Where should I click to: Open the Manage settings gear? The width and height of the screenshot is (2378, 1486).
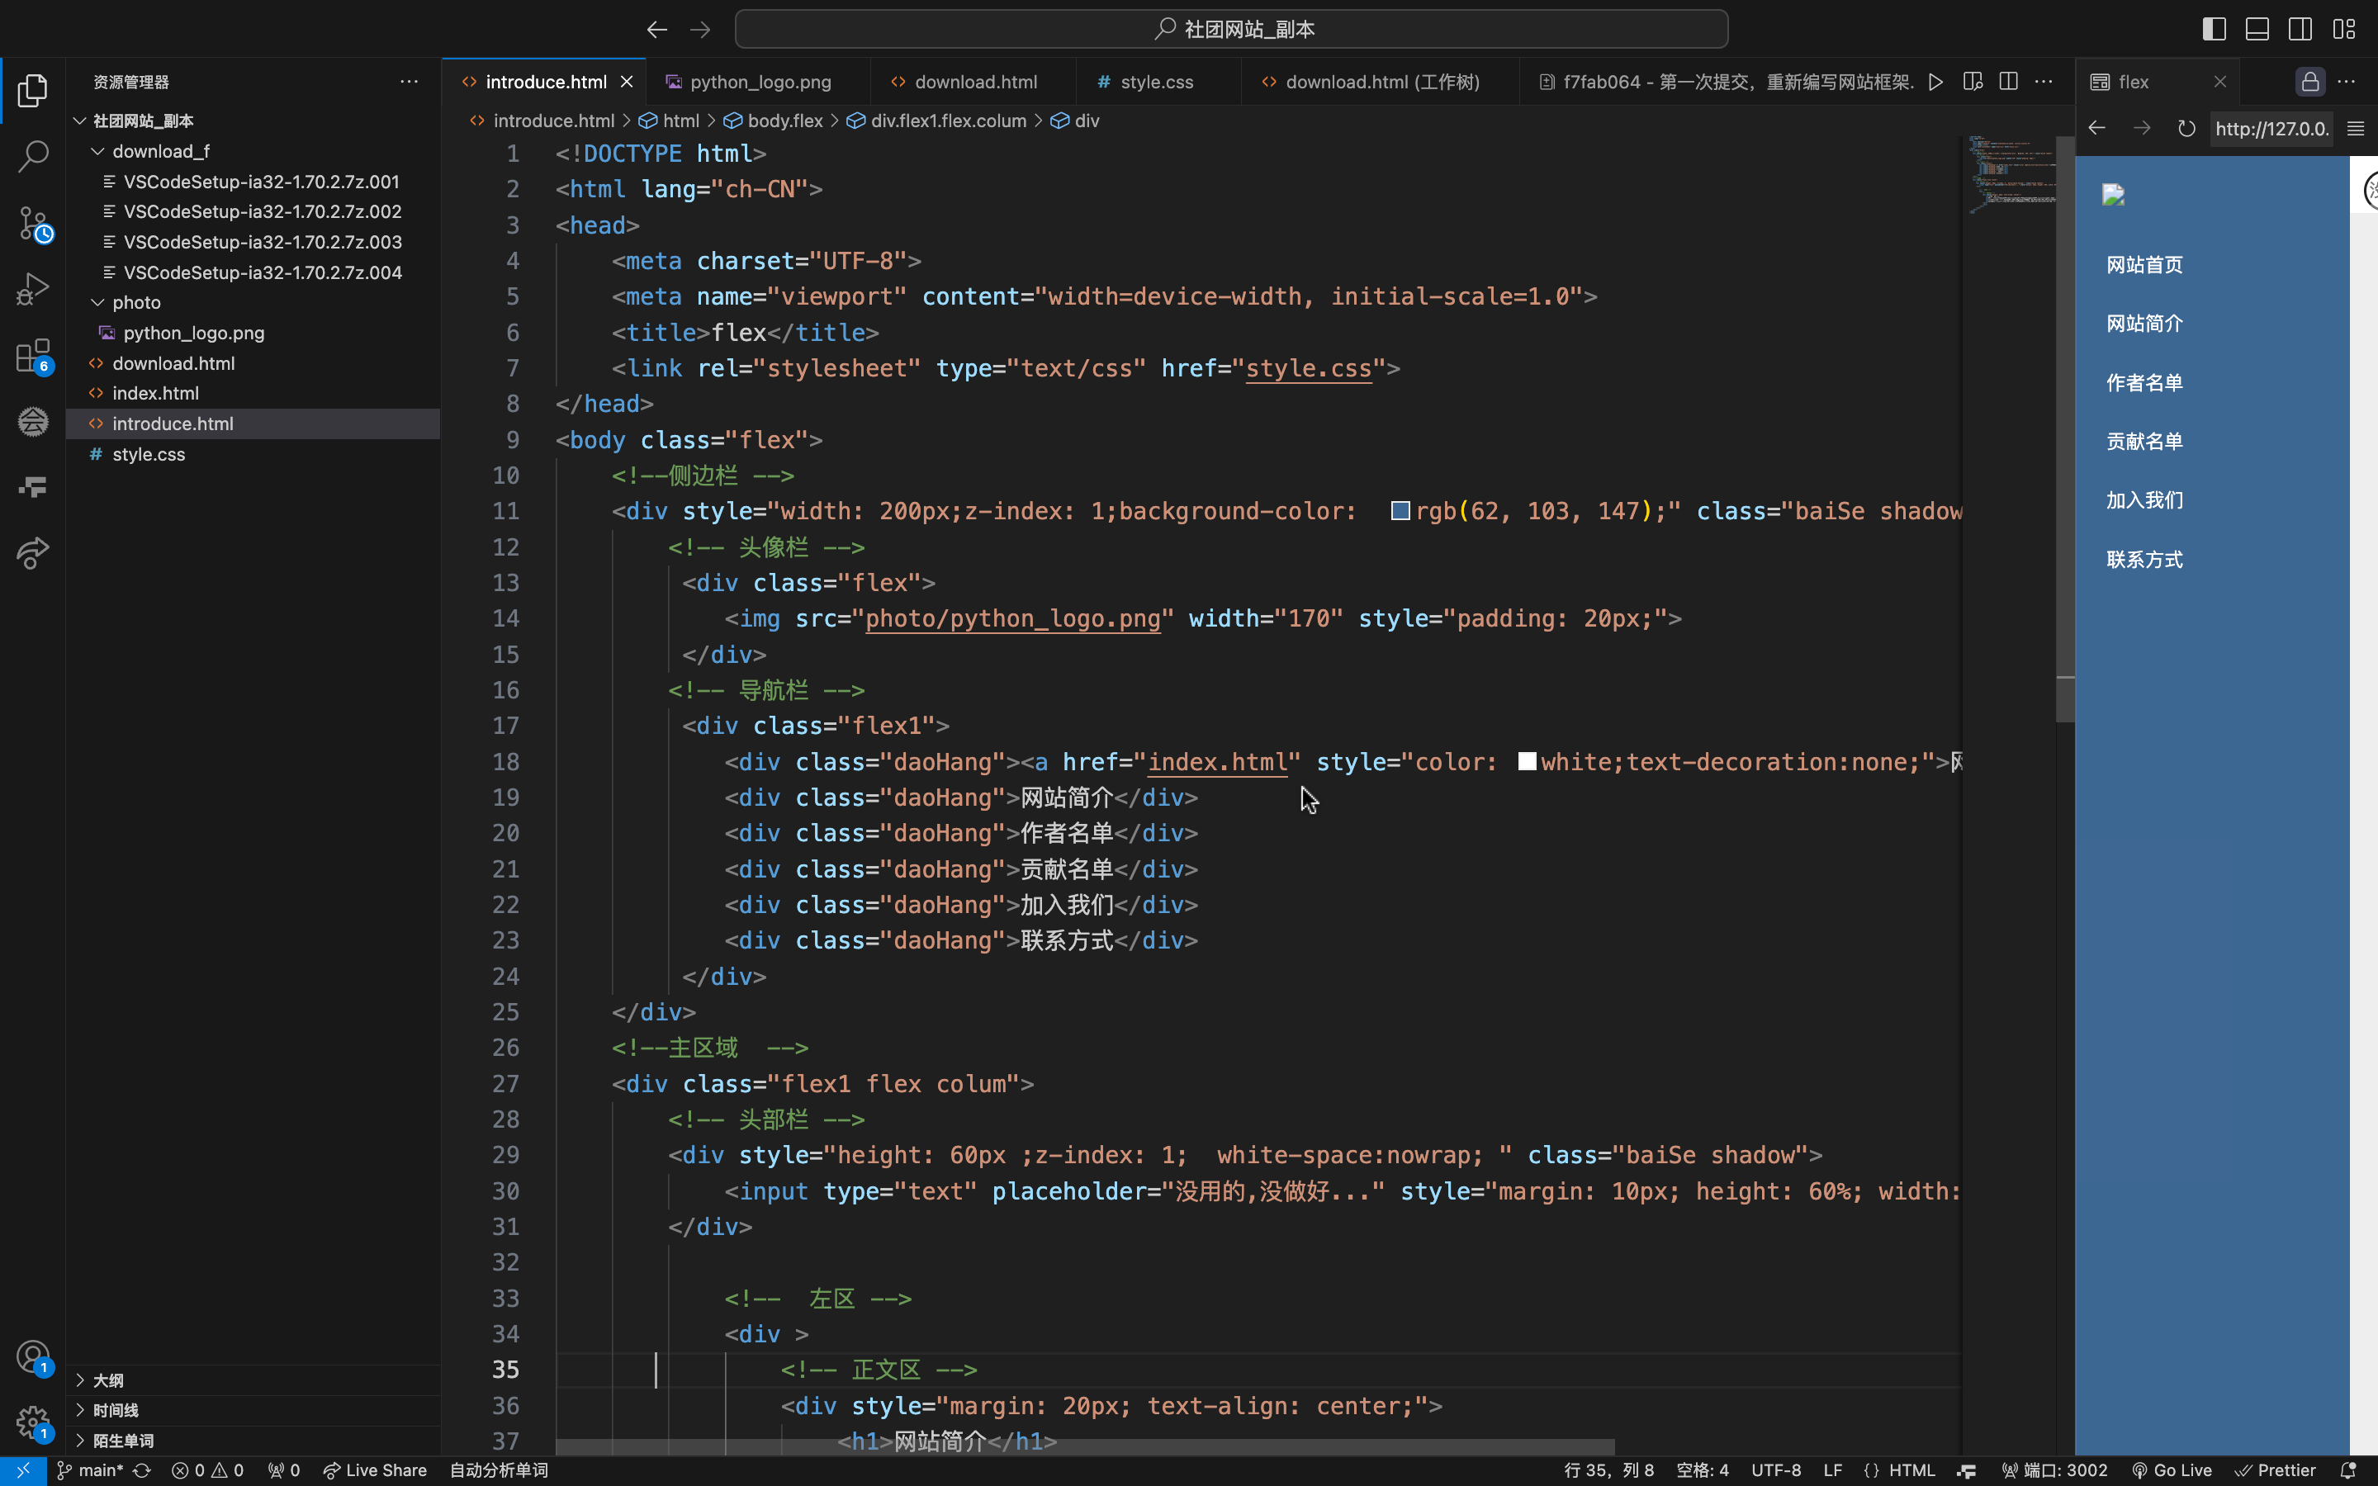coord(32,1422)
